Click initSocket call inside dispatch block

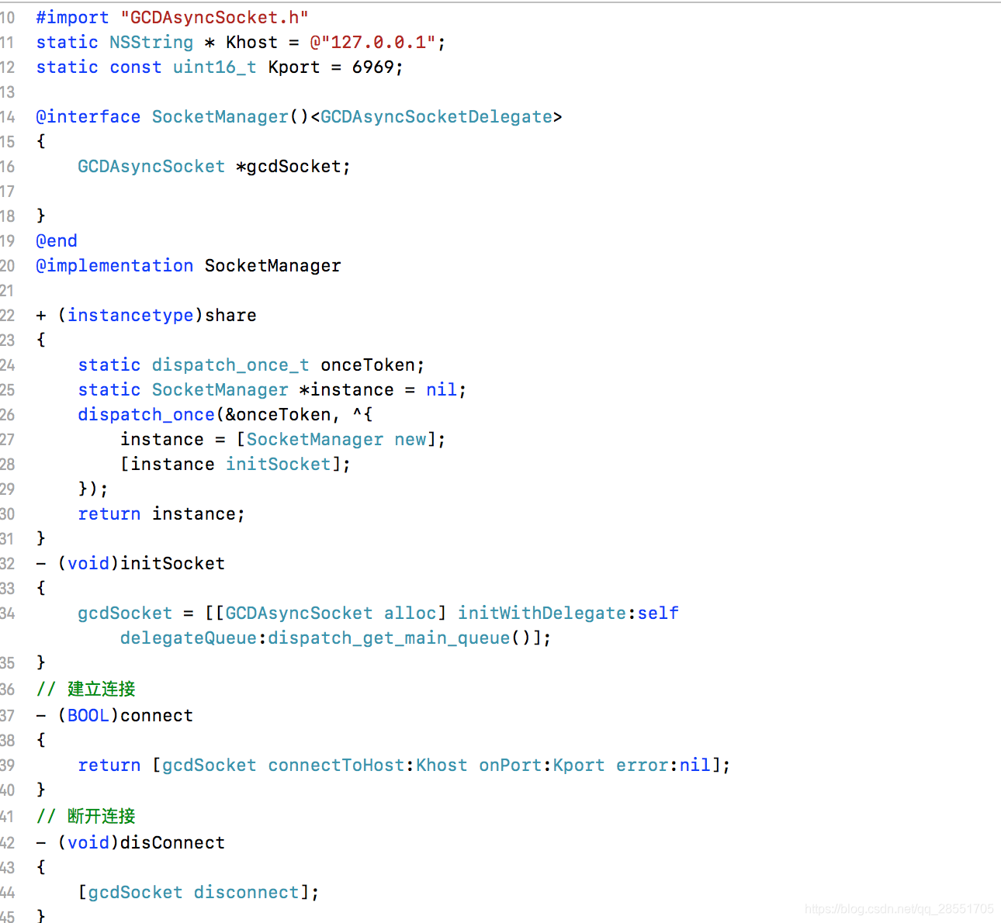tap(278, 464)
